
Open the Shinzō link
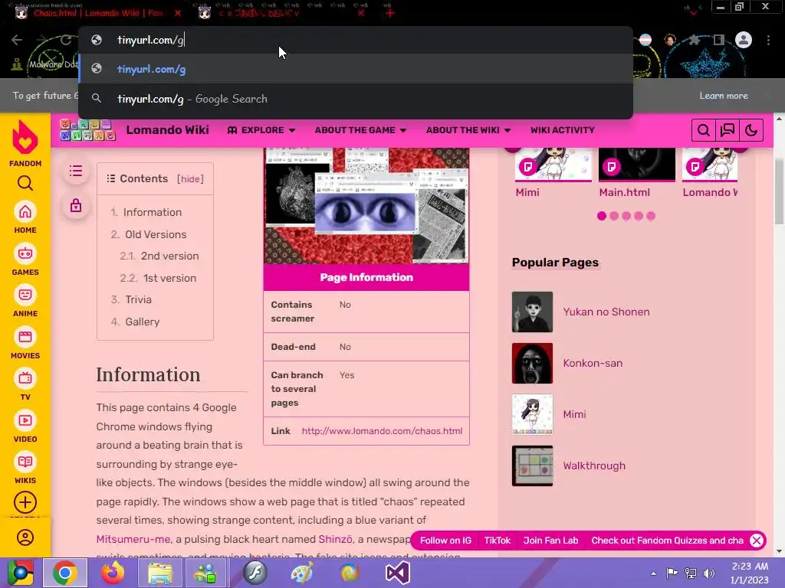(x=336, y=539)
